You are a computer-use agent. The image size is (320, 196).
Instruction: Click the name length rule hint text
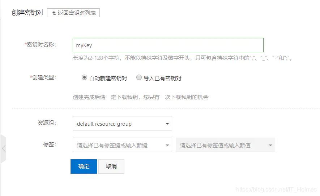[x=183, y=58]
